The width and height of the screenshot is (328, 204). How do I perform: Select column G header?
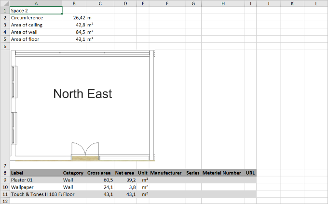[193, 3]
